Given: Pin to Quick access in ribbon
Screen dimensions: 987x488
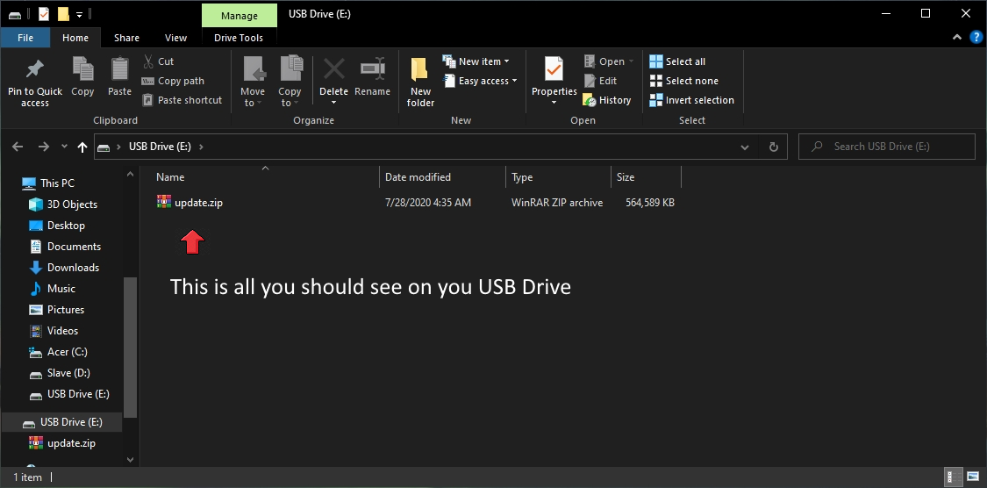Looking at the screenshot, I should pos(34,83).
